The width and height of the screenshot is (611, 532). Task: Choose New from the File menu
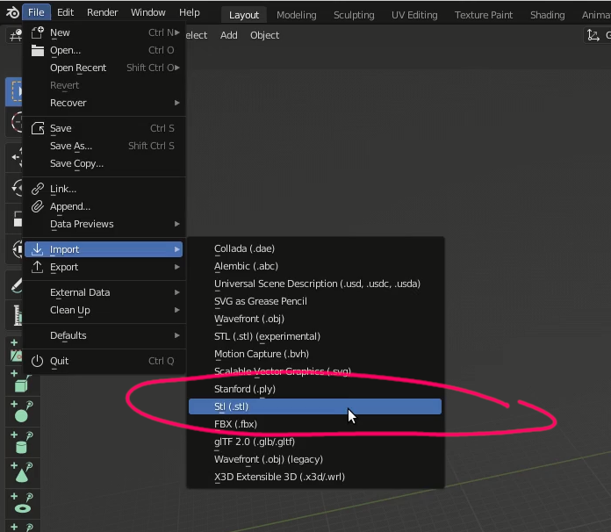(x=104, y=32)
